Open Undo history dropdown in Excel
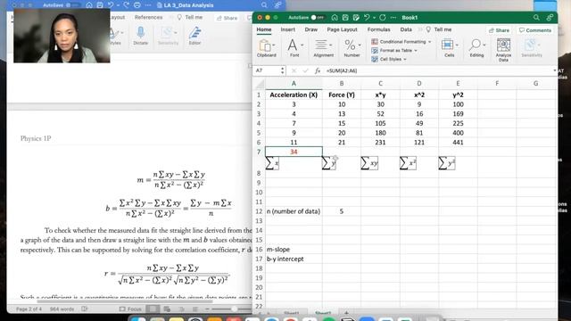571x321 pixels. [374, 18]
